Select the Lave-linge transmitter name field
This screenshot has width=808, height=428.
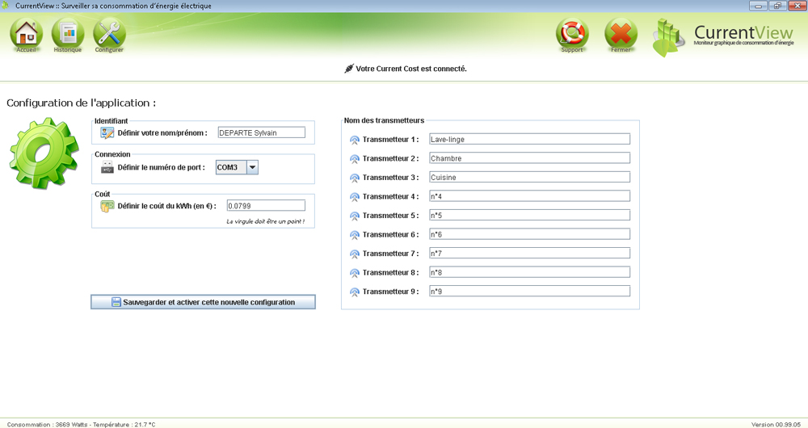(x=529, y=139)
